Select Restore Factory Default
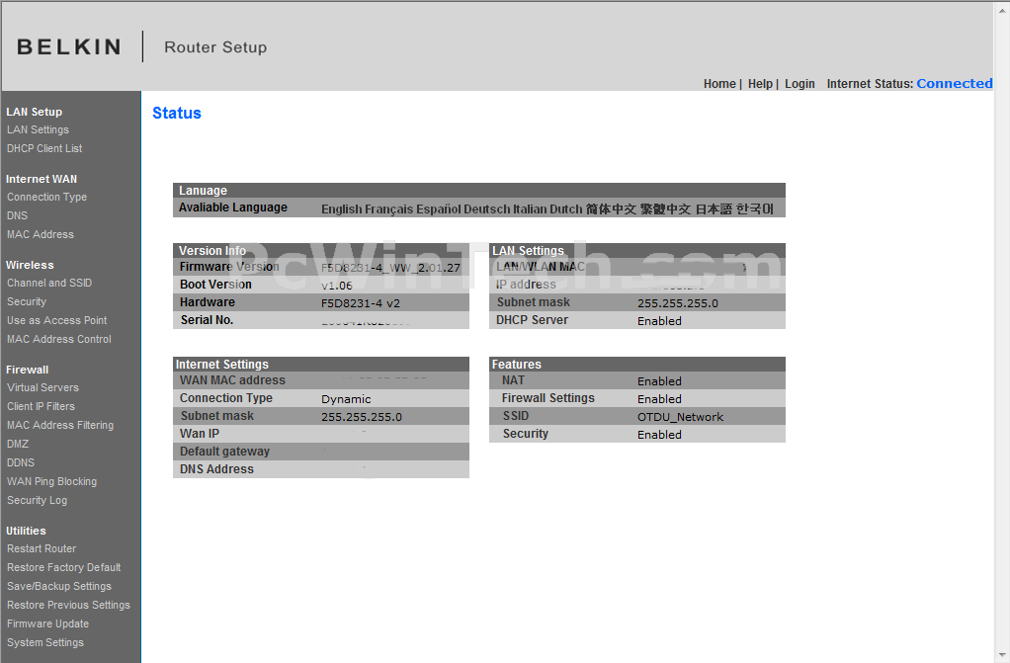This screenshot has height=663, width=1010. point(64,567)
